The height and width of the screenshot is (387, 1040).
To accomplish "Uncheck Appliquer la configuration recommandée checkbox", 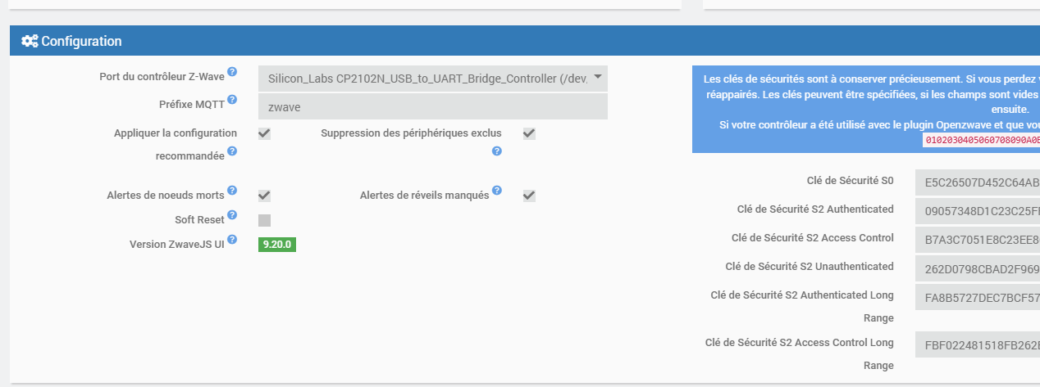I will 264,133.
